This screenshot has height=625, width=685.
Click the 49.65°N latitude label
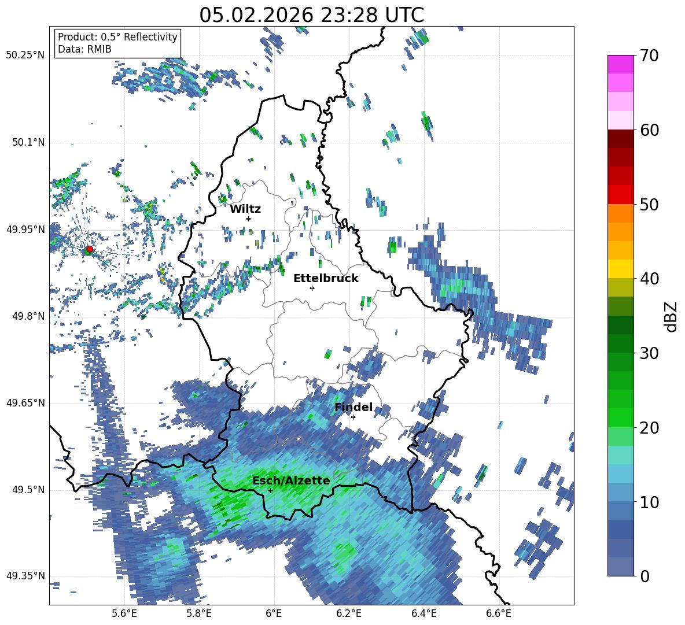point(25,403)
